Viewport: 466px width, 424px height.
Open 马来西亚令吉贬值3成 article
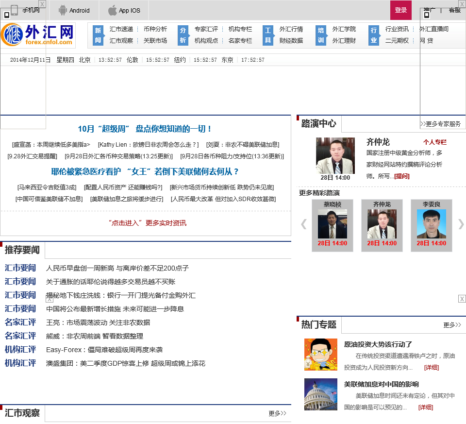(47, 187)
